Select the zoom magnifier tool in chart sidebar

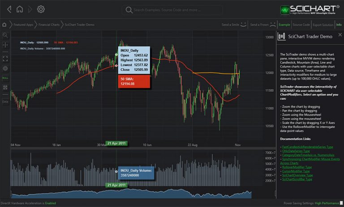tap(5, 35)
